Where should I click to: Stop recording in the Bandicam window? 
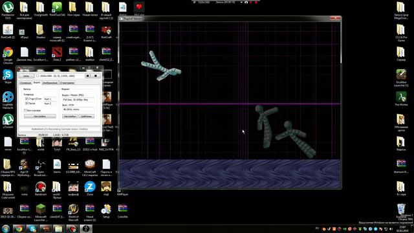coord(96,76)
